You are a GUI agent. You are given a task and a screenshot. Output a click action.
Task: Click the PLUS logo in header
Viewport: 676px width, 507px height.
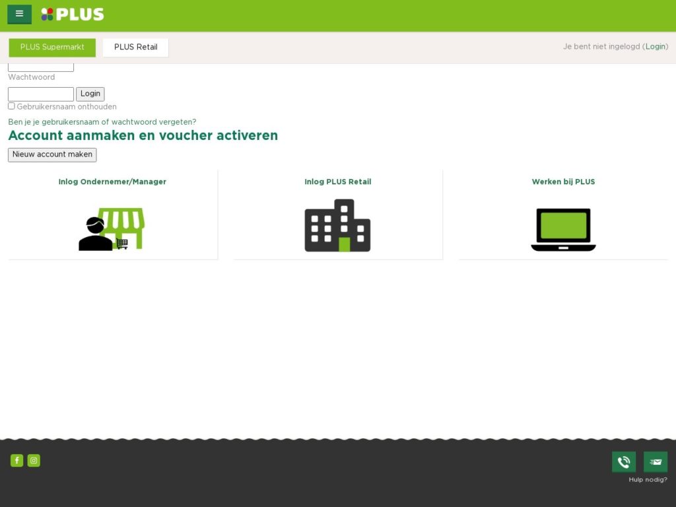tap(73, 15)
